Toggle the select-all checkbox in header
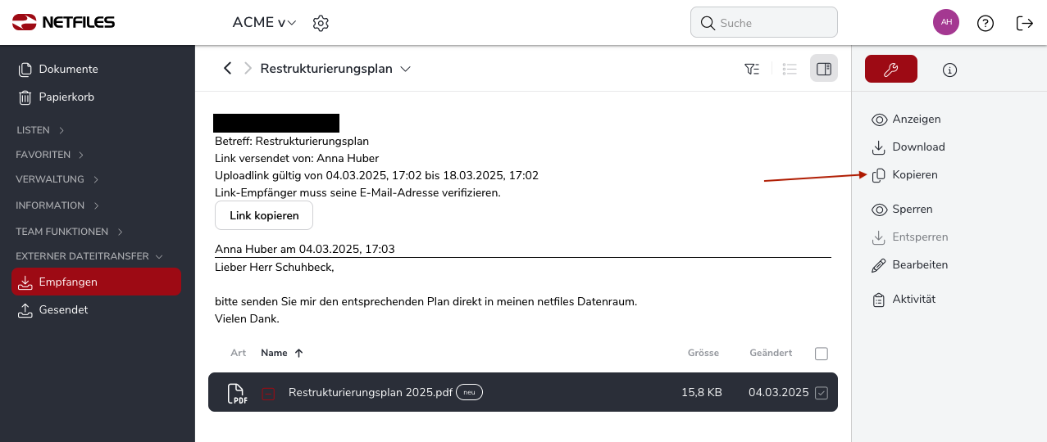This screenshot has height=442, width=1047. [822, 354]
